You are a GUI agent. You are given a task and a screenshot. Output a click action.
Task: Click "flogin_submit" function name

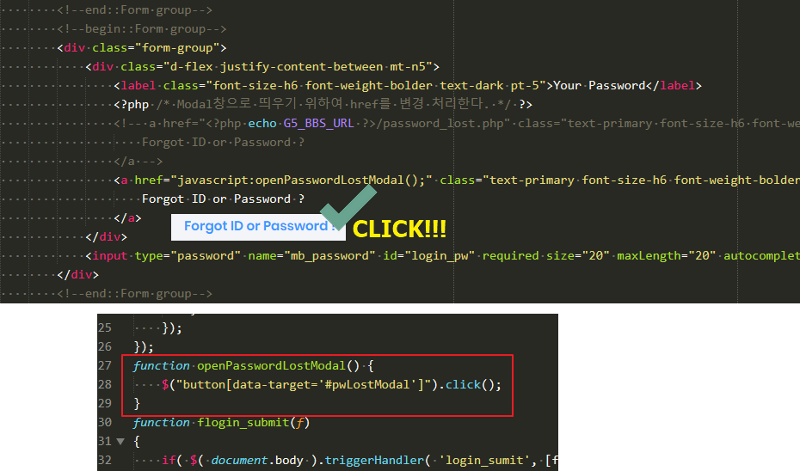click(243, 423)
